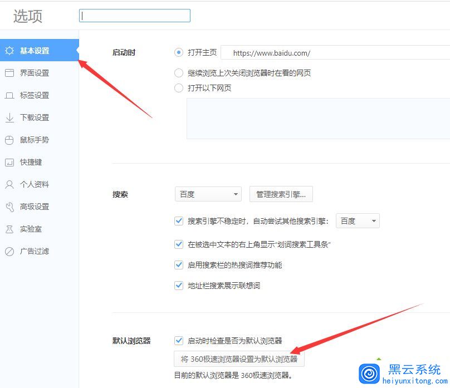Viewport: 450px width, 388px height.
Task: Expand the fallback search engine dropdown
Action: point(358,220)
